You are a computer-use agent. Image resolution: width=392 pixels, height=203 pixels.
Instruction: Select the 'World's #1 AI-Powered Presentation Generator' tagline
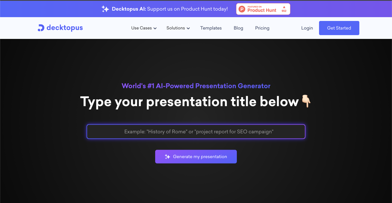(196, 86)
